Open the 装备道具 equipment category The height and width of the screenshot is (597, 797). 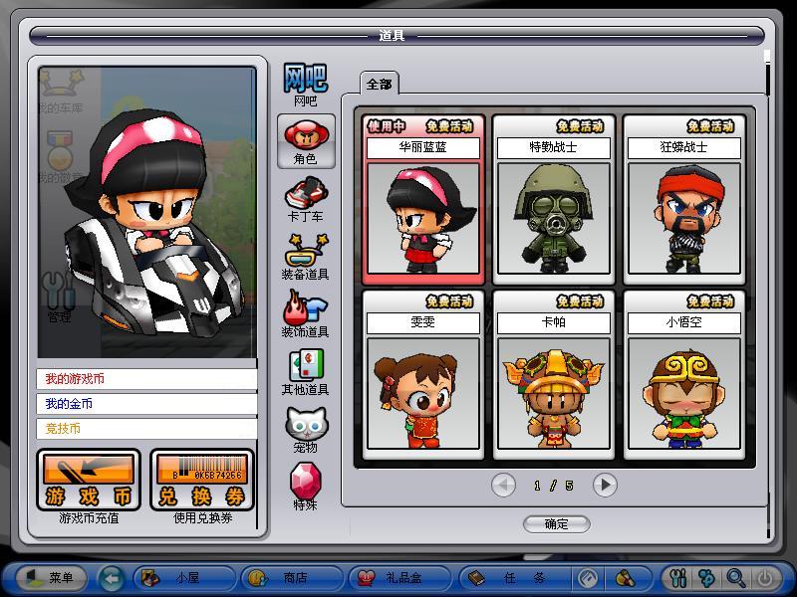click(x=306, y=256)
